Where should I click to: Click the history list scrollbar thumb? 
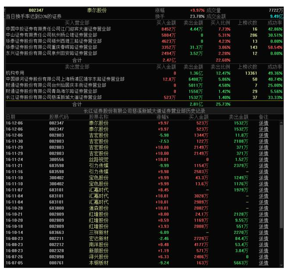(282, 176)
